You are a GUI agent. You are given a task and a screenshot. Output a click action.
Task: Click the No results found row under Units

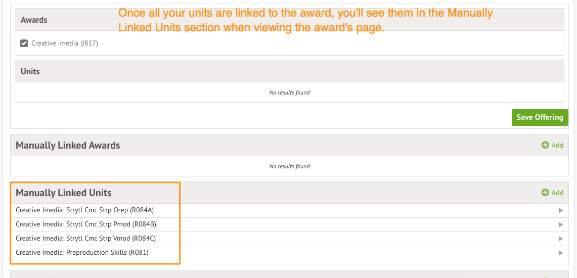tap(289, 92)
